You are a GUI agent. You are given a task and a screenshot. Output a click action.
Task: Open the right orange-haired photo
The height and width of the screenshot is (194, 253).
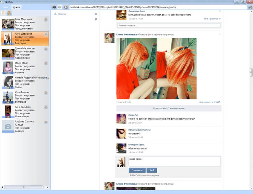(177, 69)
